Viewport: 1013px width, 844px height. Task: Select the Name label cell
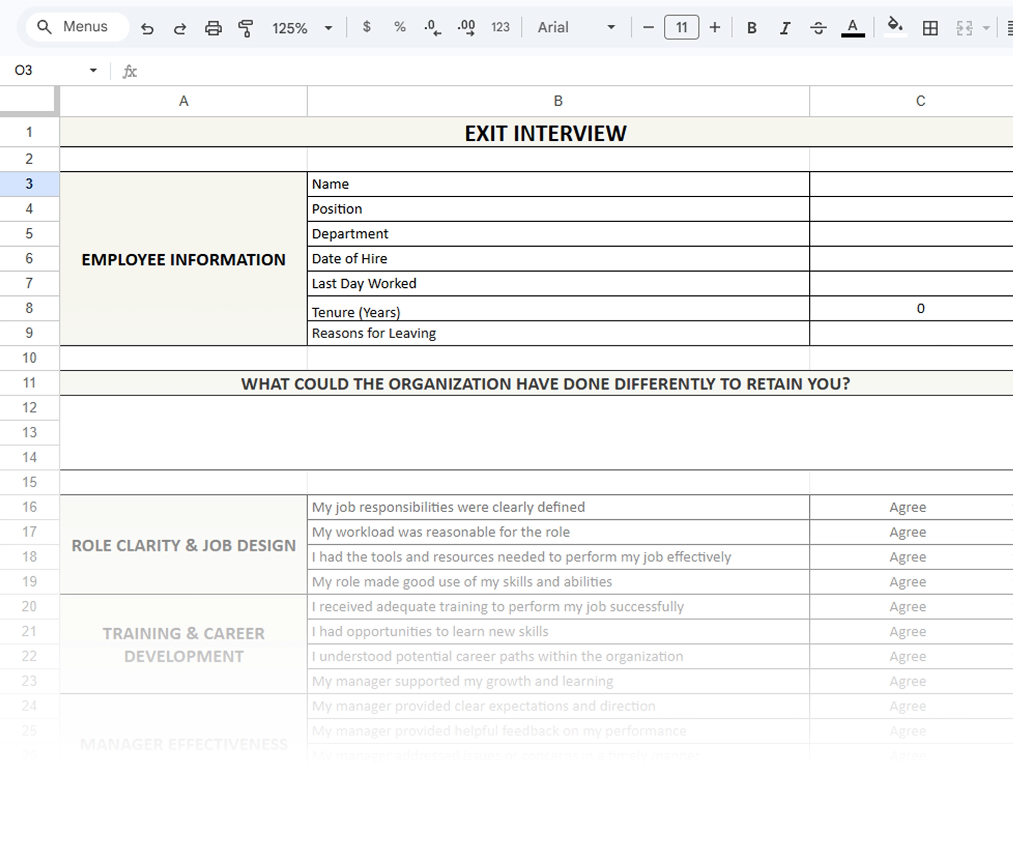(558, 184)
